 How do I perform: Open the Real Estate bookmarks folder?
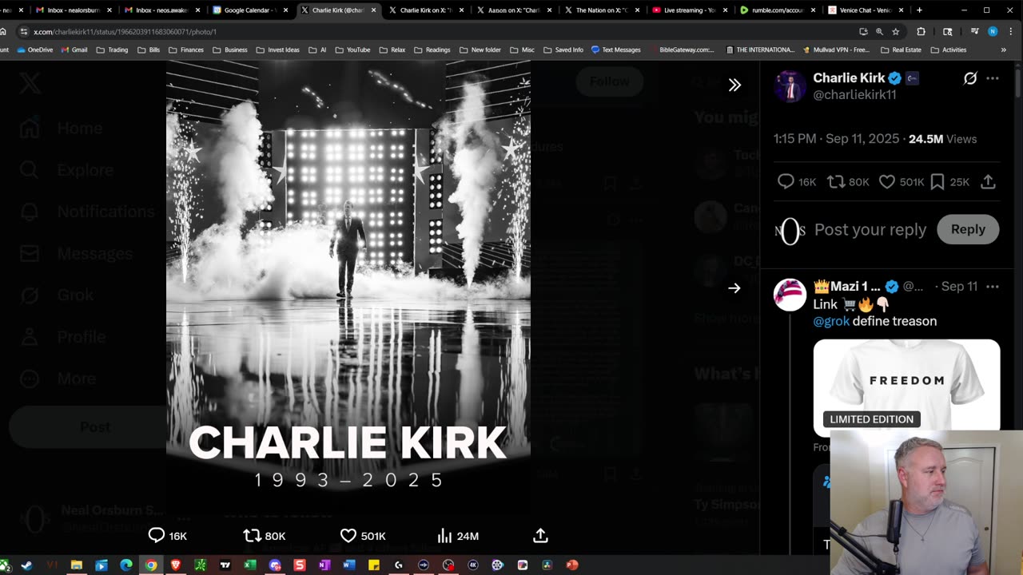point(901,50)
